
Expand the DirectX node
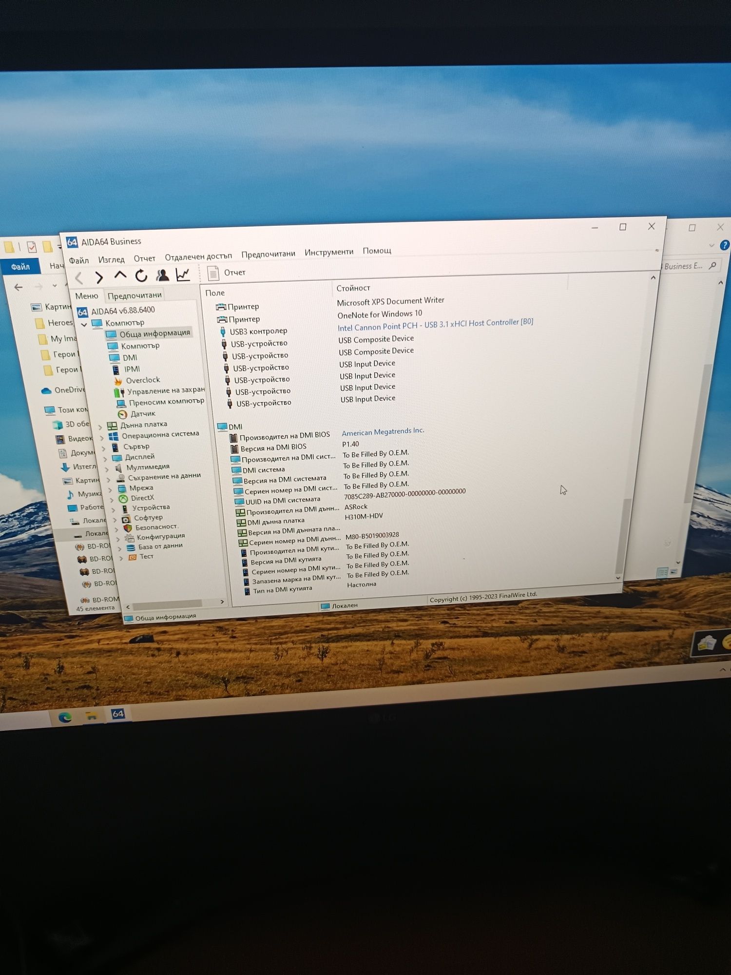(x=112, y=500)
